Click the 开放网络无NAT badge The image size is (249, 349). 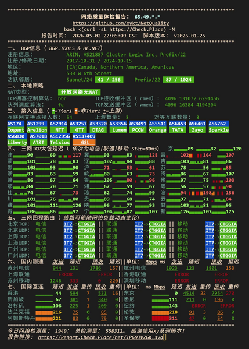79,92
